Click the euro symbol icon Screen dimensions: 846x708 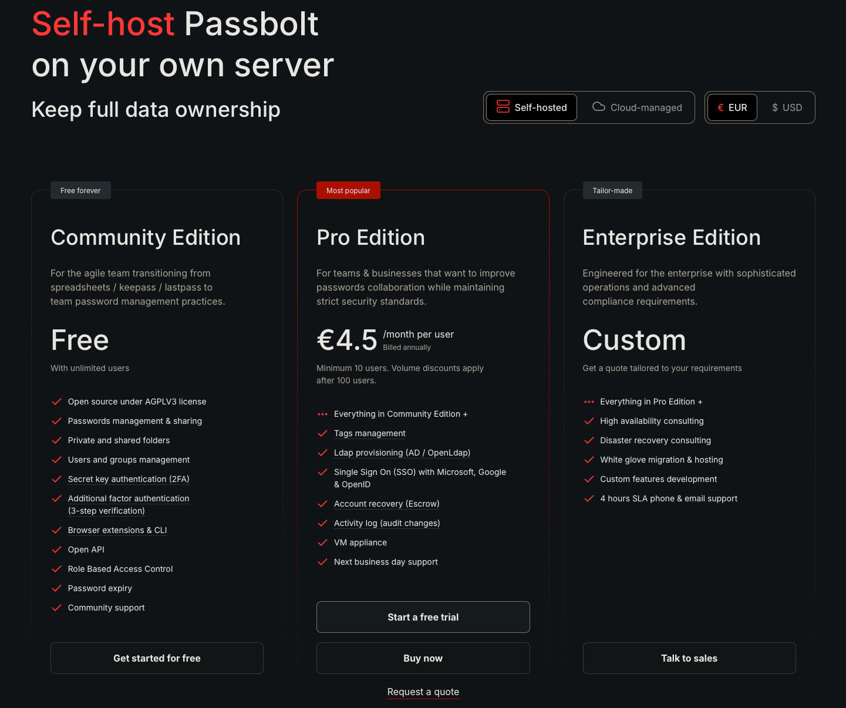[x=720, y=107]
